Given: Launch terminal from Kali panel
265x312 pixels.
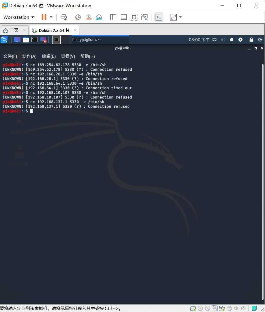Looking at the screenshot, I should (35, 40).
